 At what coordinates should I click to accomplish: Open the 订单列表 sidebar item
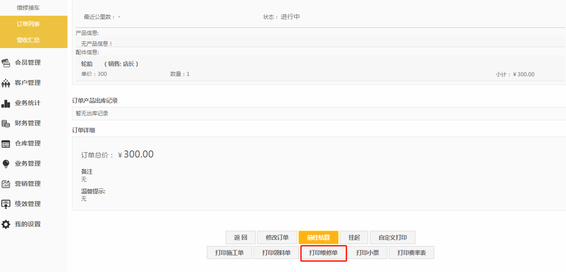[x=28, y=24]
